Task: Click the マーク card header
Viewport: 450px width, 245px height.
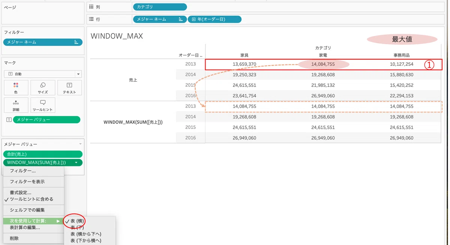Action: (10, 63)
